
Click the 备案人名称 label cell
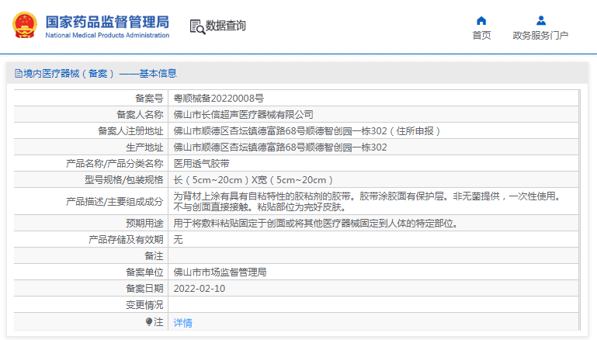(x=92, y=115)
